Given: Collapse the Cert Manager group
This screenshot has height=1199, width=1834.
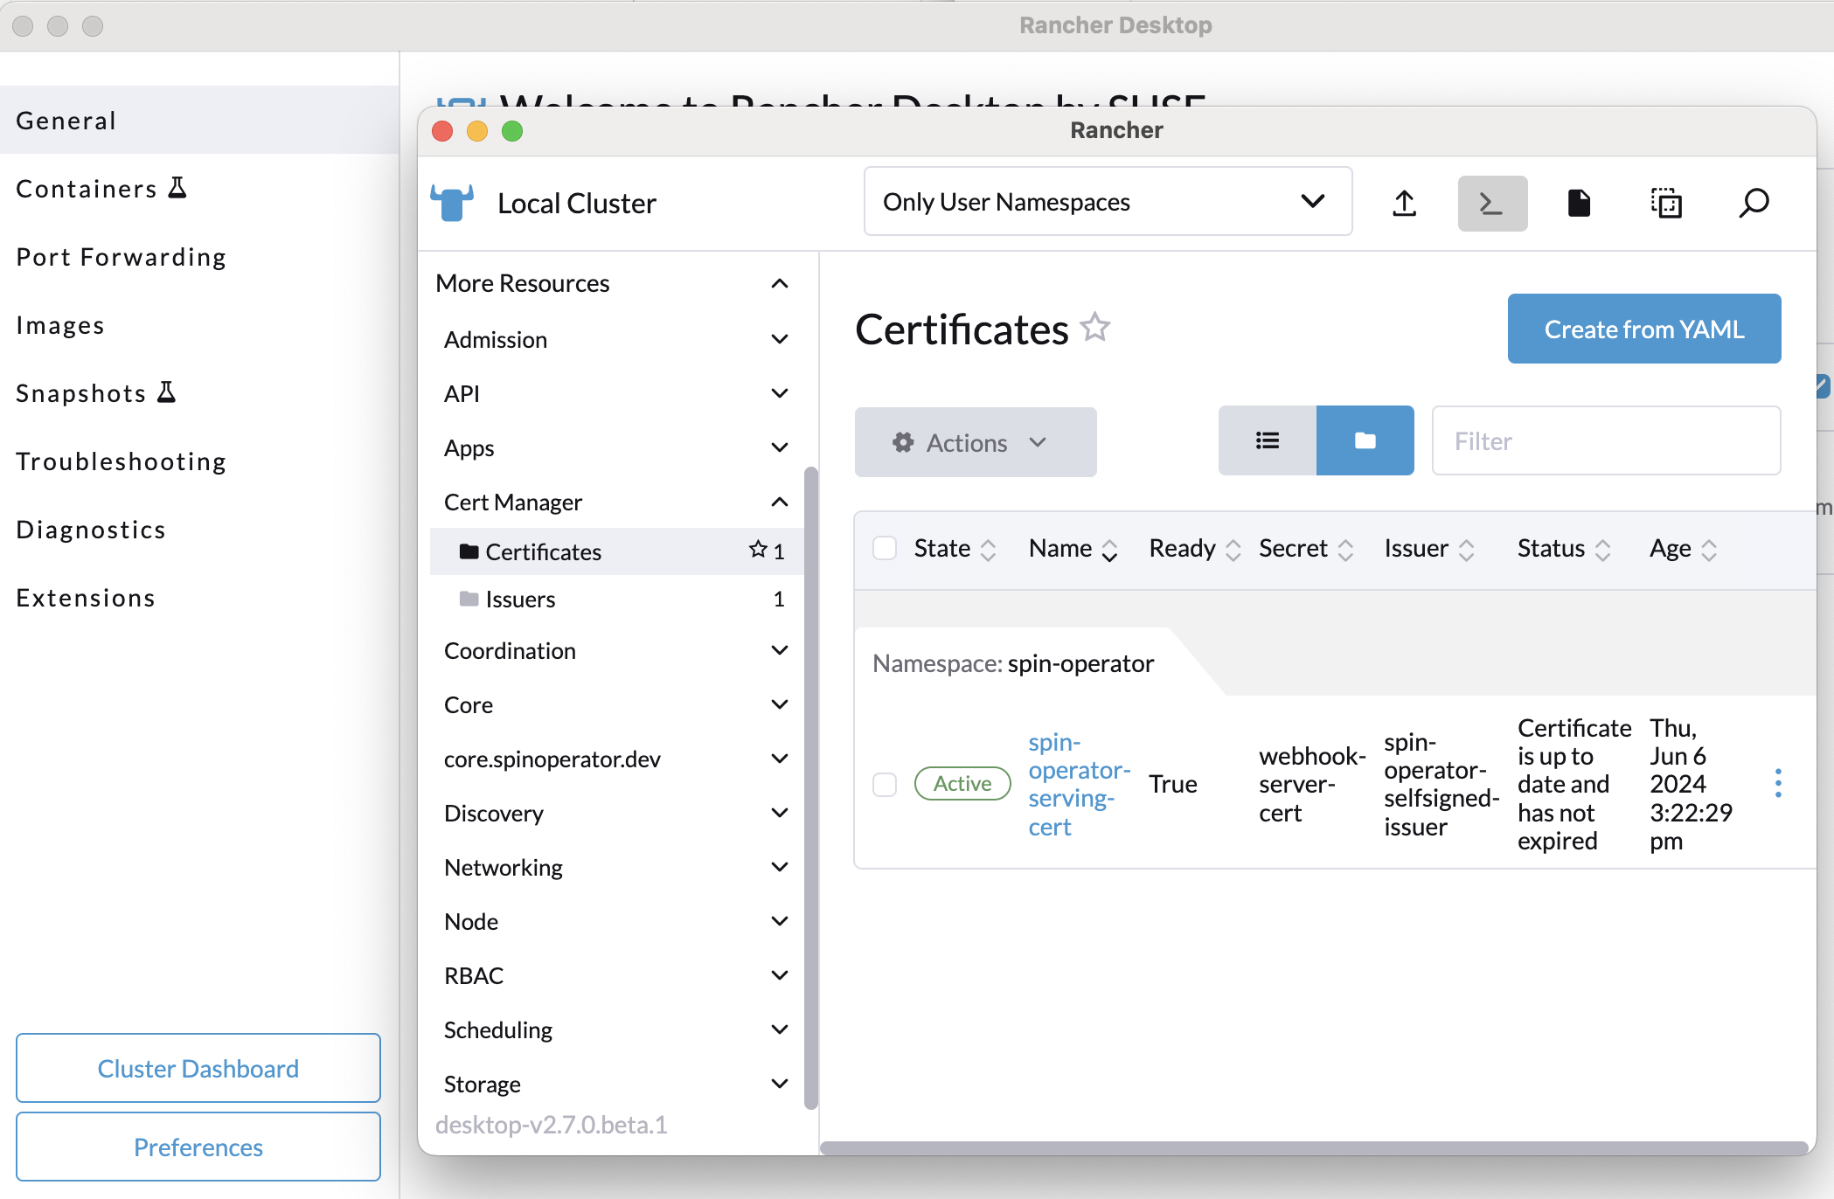Looking at the screenshot, I should click(x=780, y=502).
